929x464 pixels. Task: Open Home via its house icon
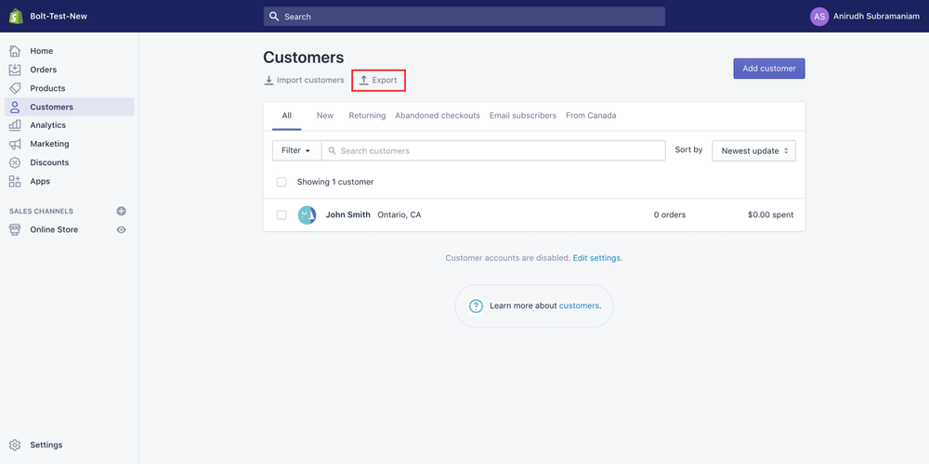tap(15, 51)
